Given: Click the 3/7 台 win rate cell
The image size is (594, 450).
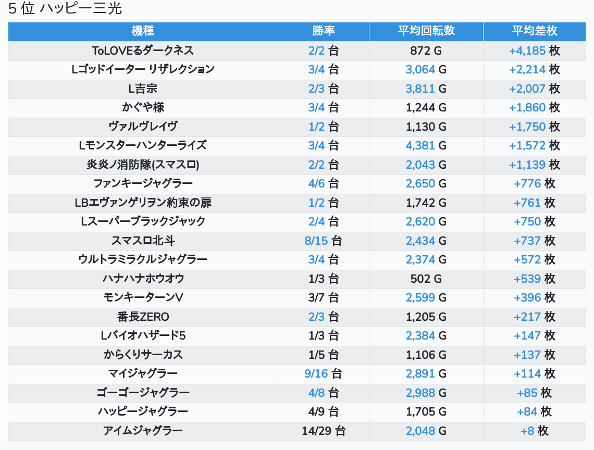Looking at the screenshot, I should point(324,298).
